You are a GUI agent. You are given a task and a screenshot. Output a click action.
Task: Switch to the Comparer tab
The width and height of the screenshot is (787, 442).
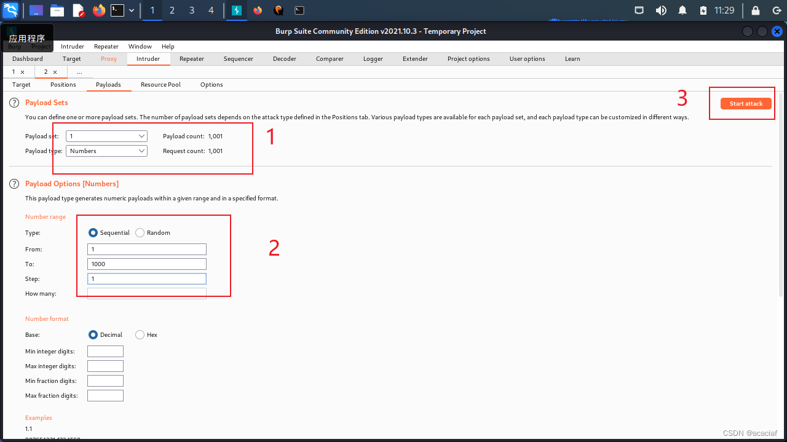[330, 59]
